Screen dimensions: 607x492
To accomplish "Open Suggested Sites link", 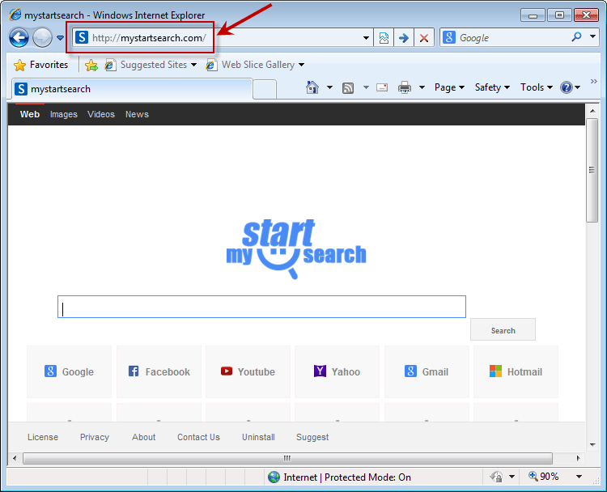I will click(x=151, y=65).
